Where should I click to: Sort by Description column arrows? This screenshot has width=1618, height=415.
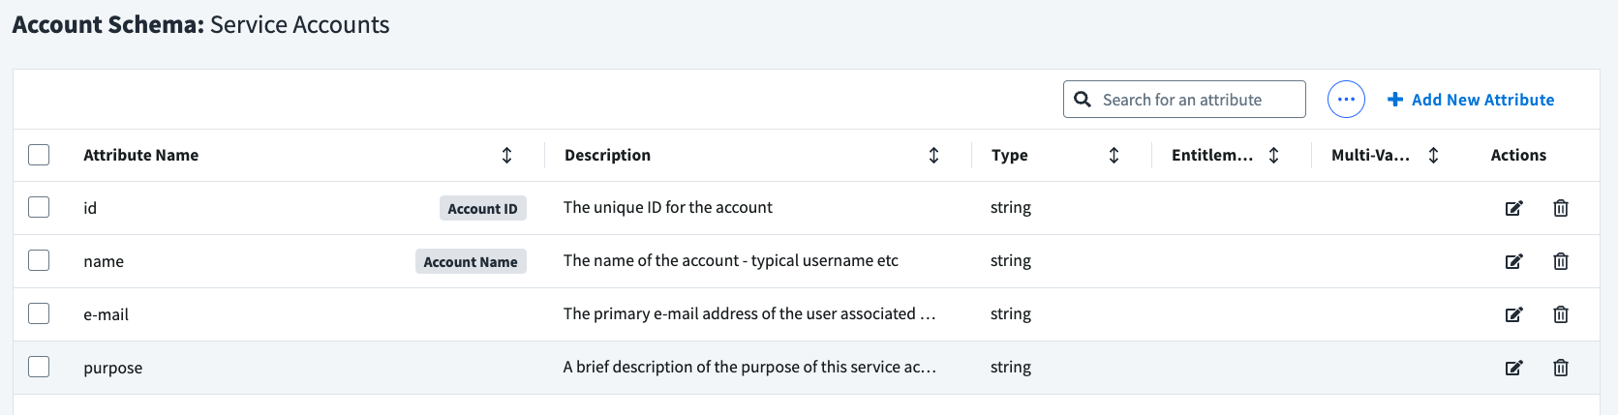[933, 155]
